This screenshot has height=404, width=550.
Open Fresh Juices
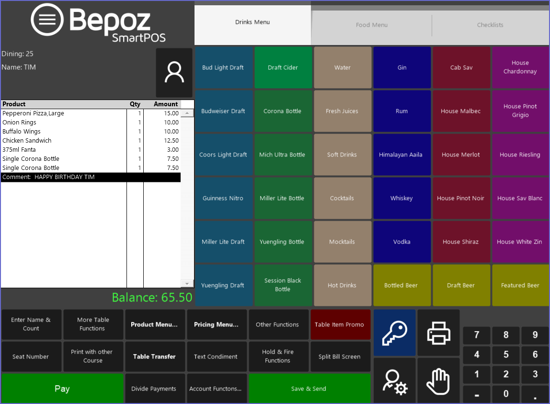(x=343, y=111)
